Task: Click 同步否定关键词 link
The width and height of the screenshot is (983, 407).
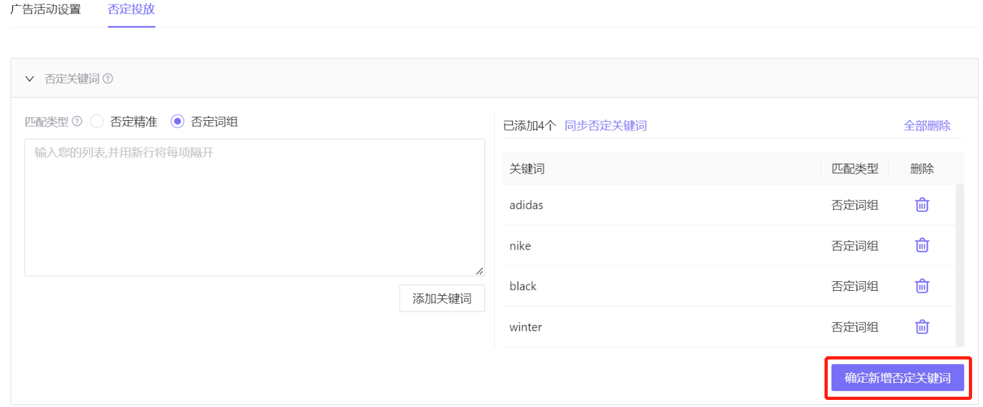Action: pos(606,126)
